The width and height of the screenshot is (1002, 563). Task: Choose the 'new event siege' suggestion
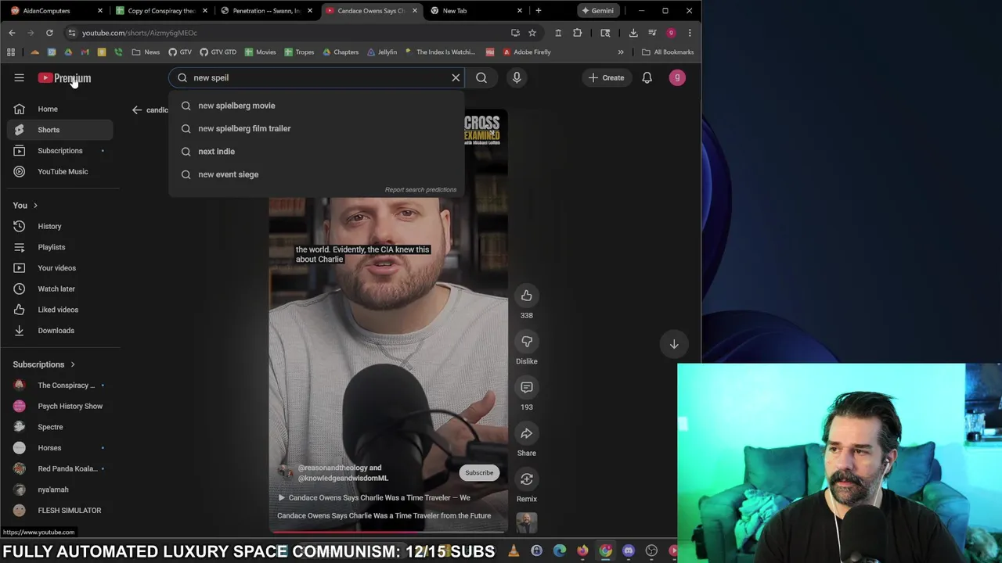[x=316, y=174]
